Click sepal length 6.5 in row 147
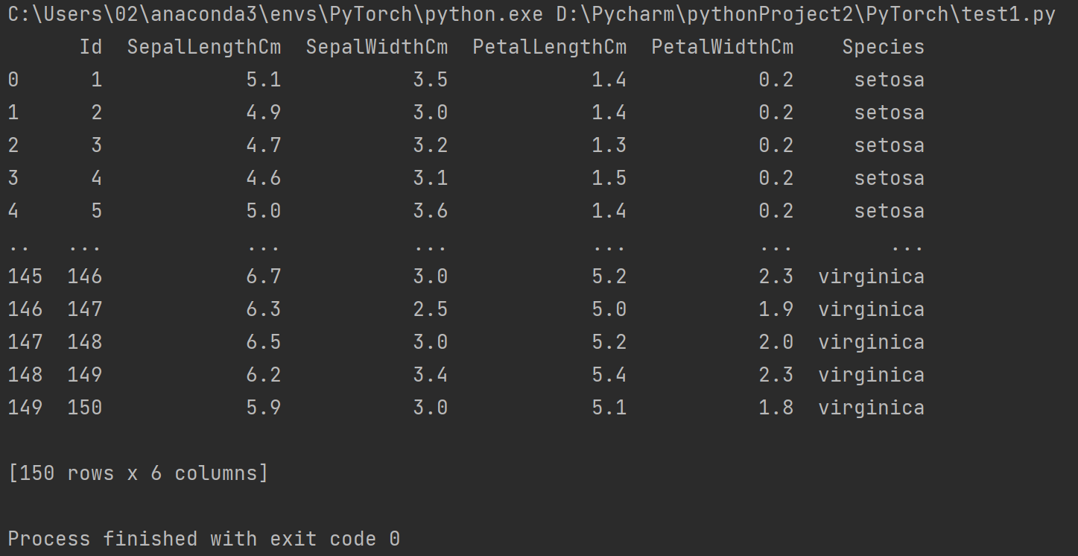The width and height of the screenshot is (1078, 556). [x=264, y=342]
